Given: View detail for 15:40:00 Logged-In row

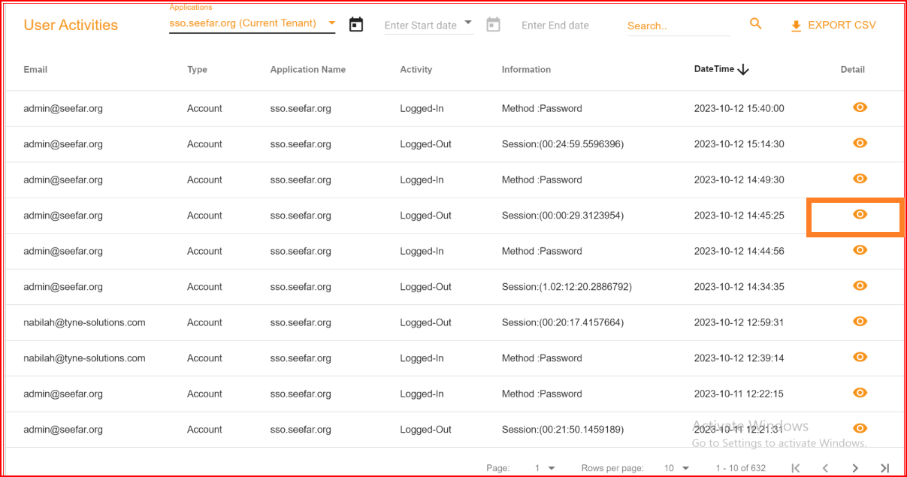Looking at the screenshot, I should click(860, 107).
